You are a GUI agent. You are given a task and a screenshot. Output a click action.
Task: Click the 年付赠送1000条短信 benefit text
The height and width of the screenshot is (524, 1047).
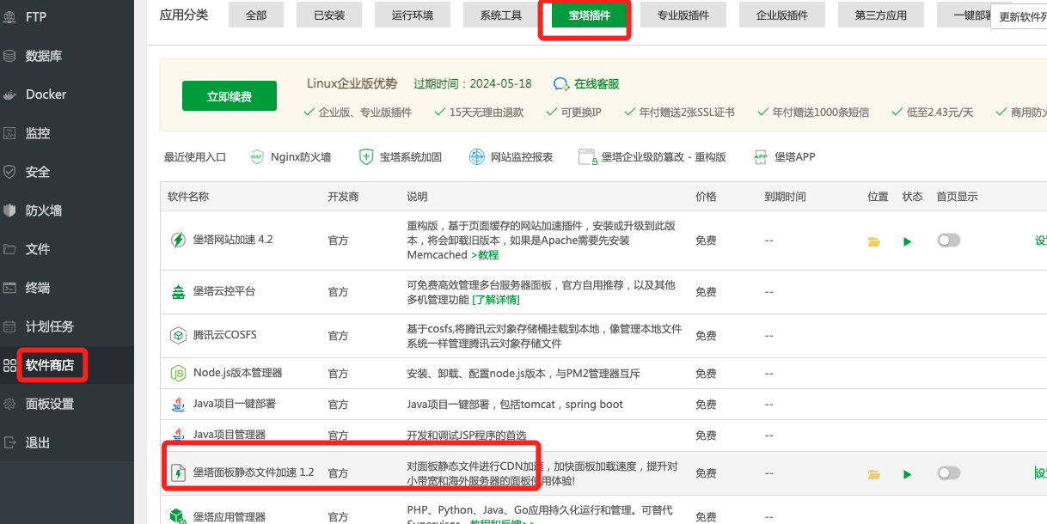point(821,113)
